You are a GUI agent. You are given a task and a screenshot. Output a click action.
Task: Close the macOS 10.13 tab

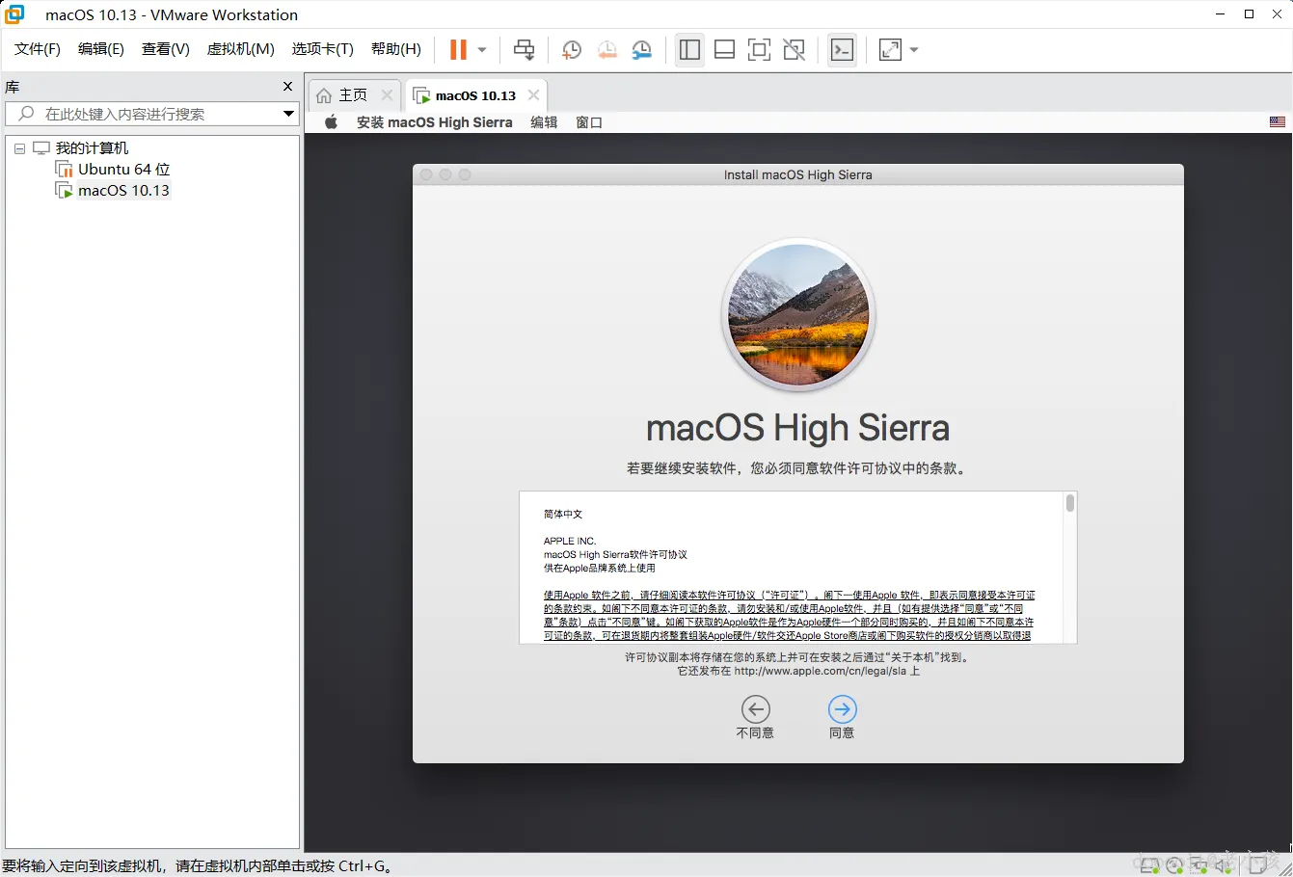533,95
